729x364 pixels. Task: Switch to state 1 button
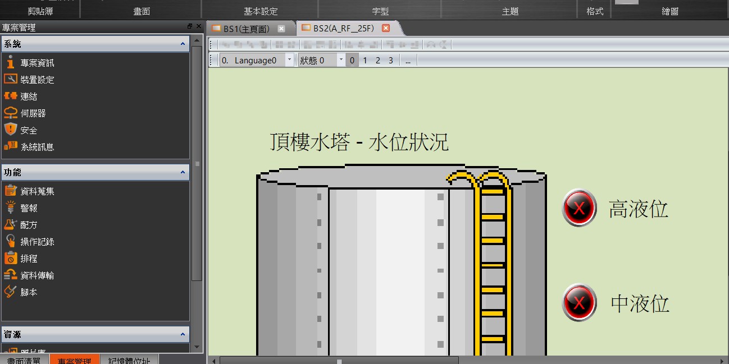[x=365, y=61]
